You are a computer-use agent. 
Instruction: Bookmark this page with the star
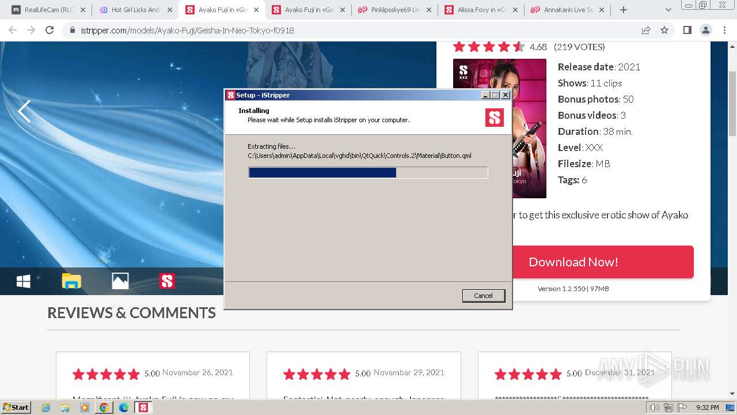click(x=664, y=30)
